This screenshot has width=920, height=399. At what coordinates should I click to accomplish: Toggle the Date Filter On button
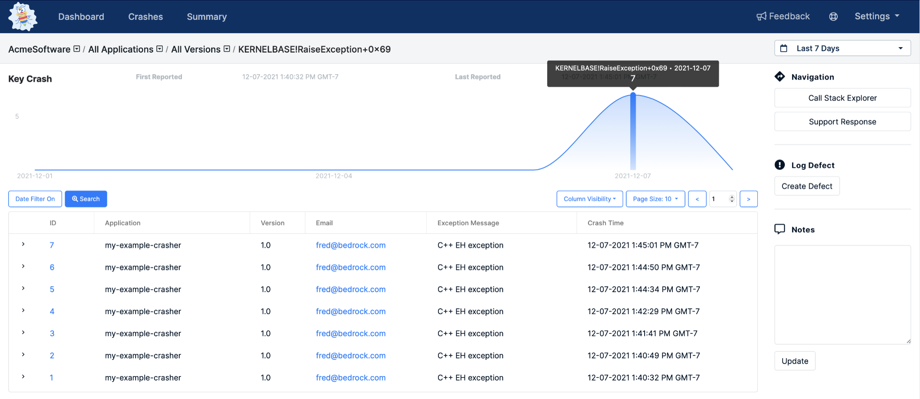click(35, 199)
